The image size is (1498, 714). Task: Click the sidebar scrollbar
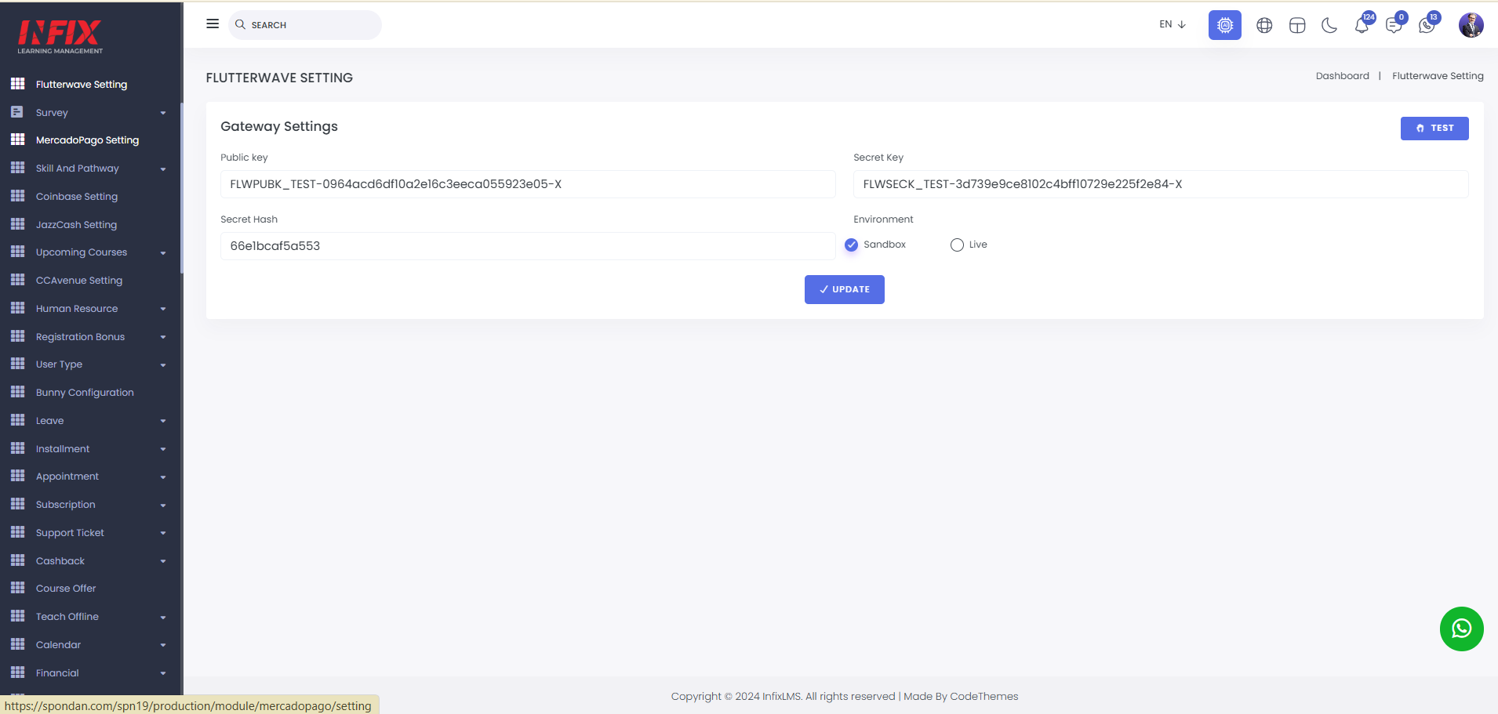[x=182, y=188]
